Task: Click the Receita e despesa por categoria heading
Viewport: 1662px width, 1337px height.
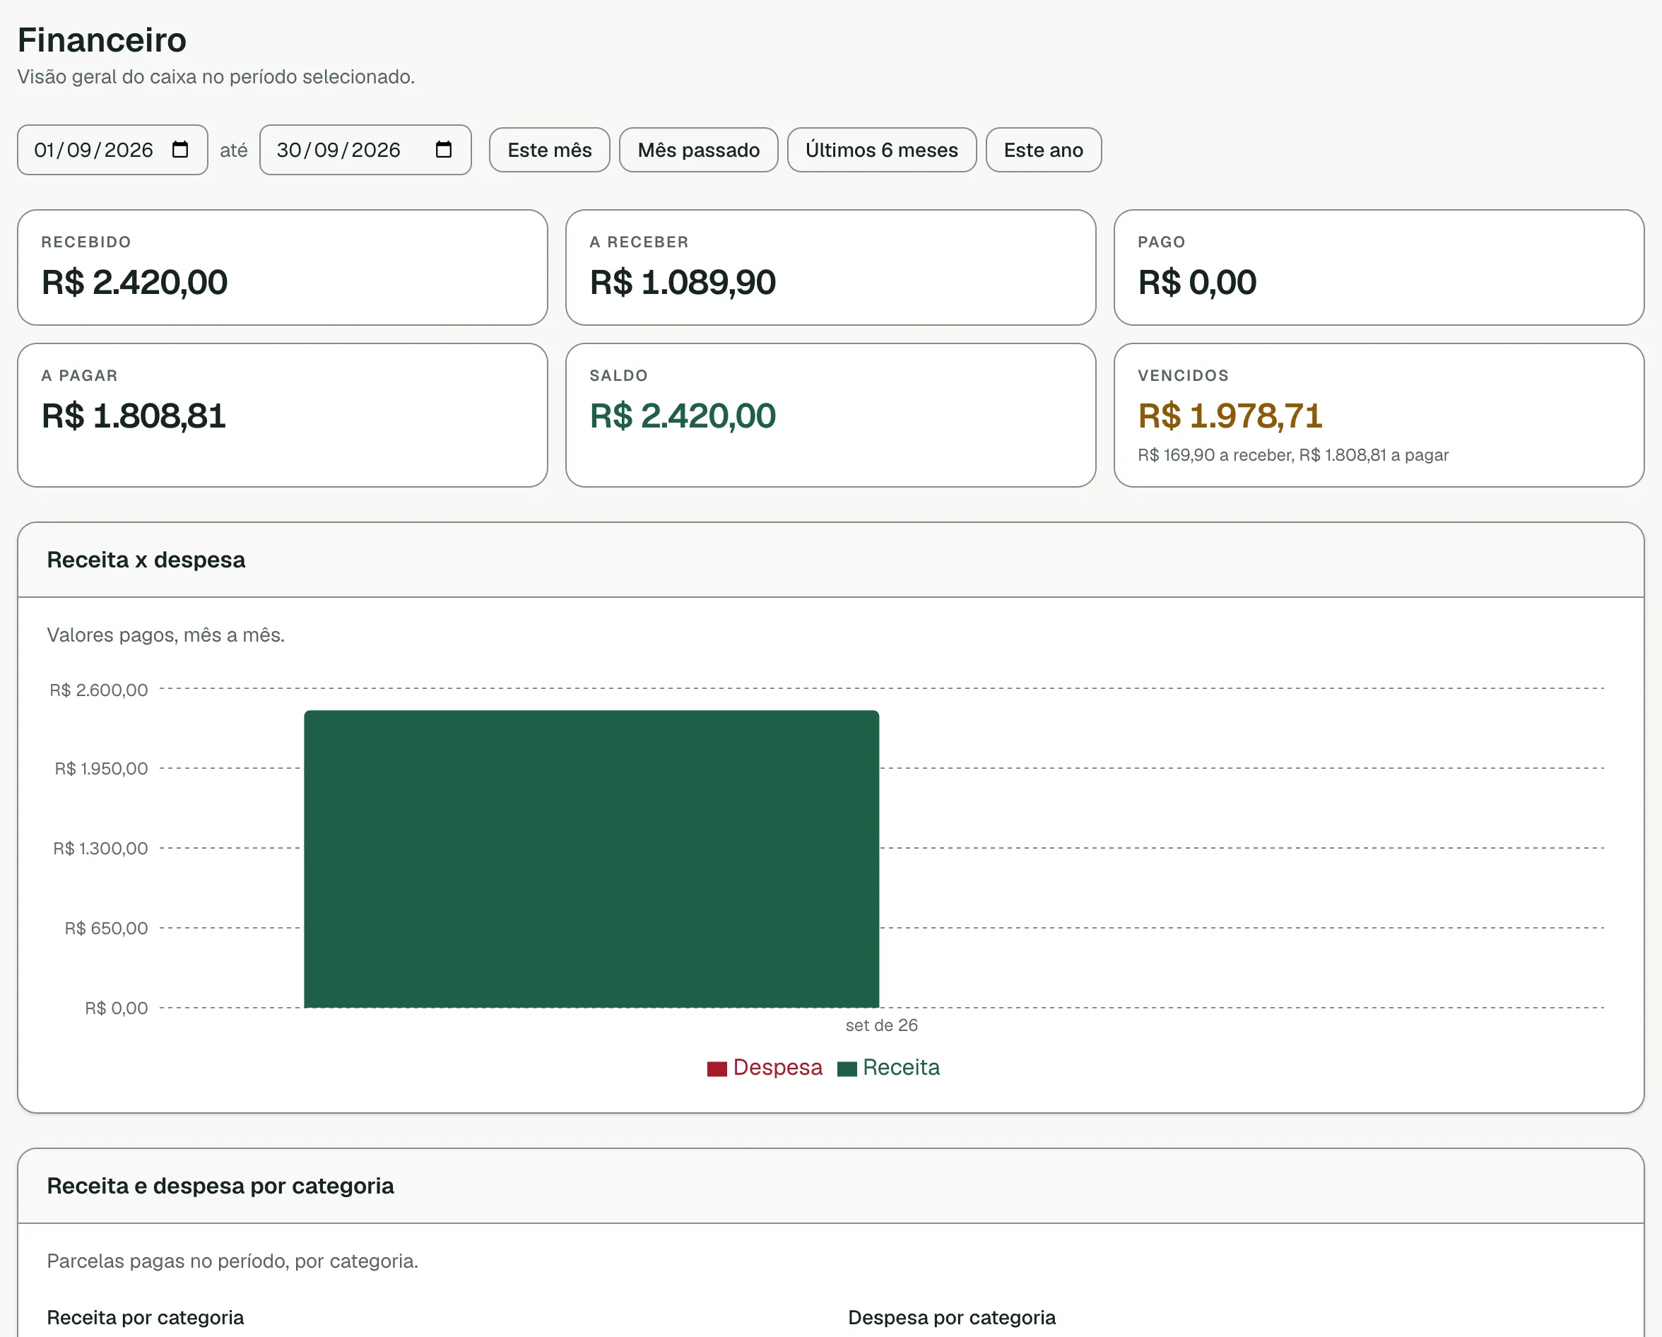Action: [220, 1186]
